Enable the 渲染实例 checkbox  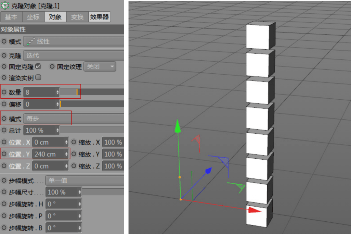pos(38,77)
